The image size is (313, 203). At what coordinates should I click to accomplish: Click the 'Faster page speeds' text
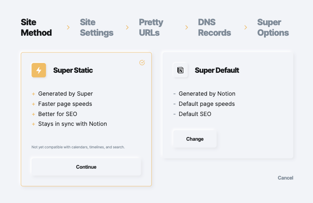pyautogui.click(x=65, y=104)
